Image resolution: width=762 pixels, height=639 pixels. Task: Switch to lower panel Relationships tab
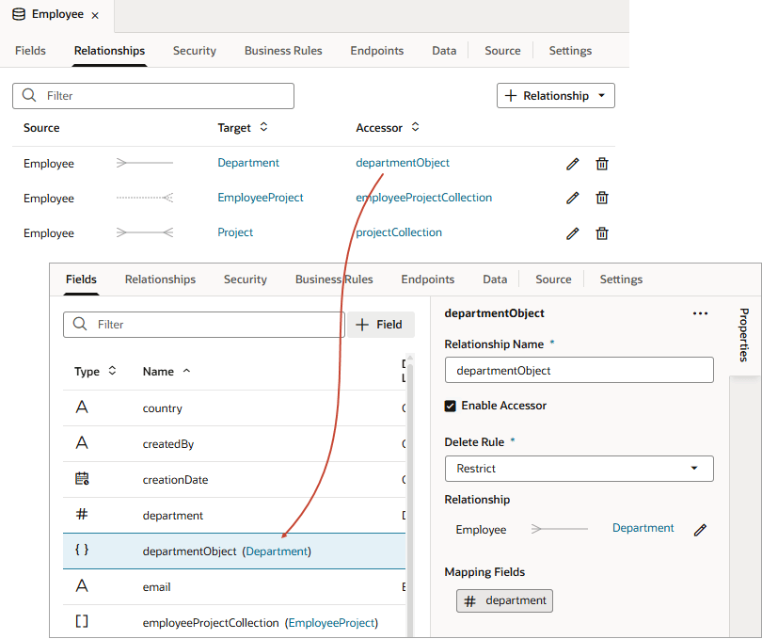pos(160,280)
